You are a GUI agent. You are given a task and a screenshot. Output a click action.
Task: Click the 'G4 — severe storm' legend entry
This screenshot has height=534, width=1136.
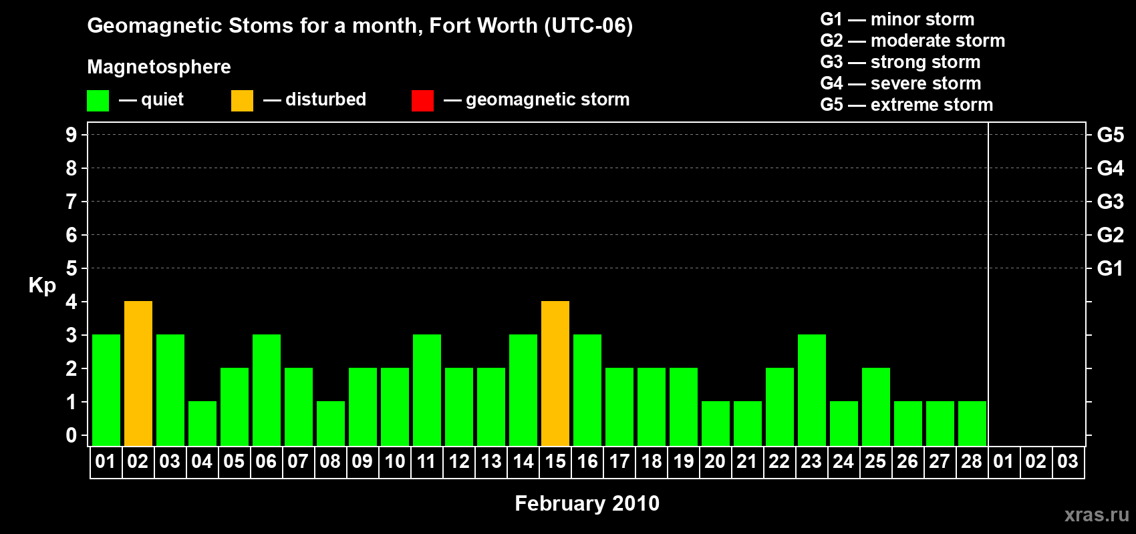pyautogui.click(x=901, y=83)
